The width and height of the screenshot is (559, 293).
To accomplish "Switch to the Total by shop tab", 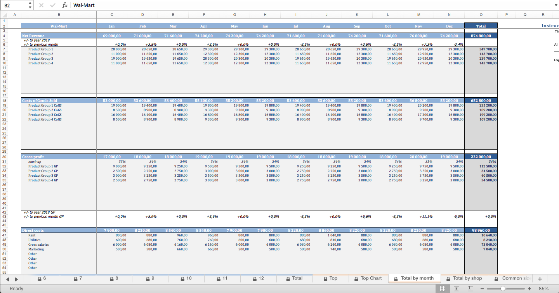I will [464, 278].
